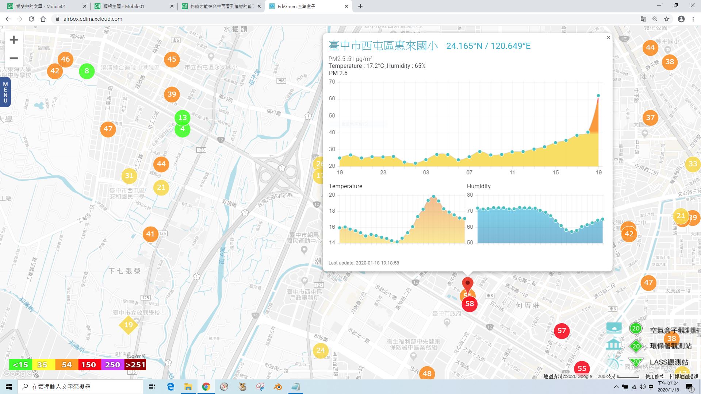Click the 環保署觀測站 legend label

(671, 346)
